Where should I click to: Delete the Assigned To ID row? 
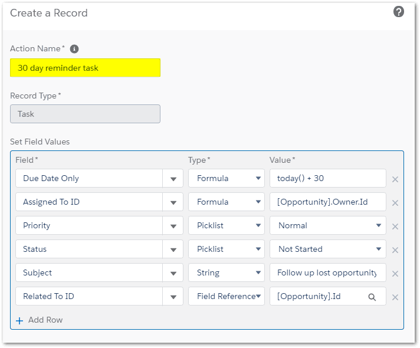[x=395, y=203]
